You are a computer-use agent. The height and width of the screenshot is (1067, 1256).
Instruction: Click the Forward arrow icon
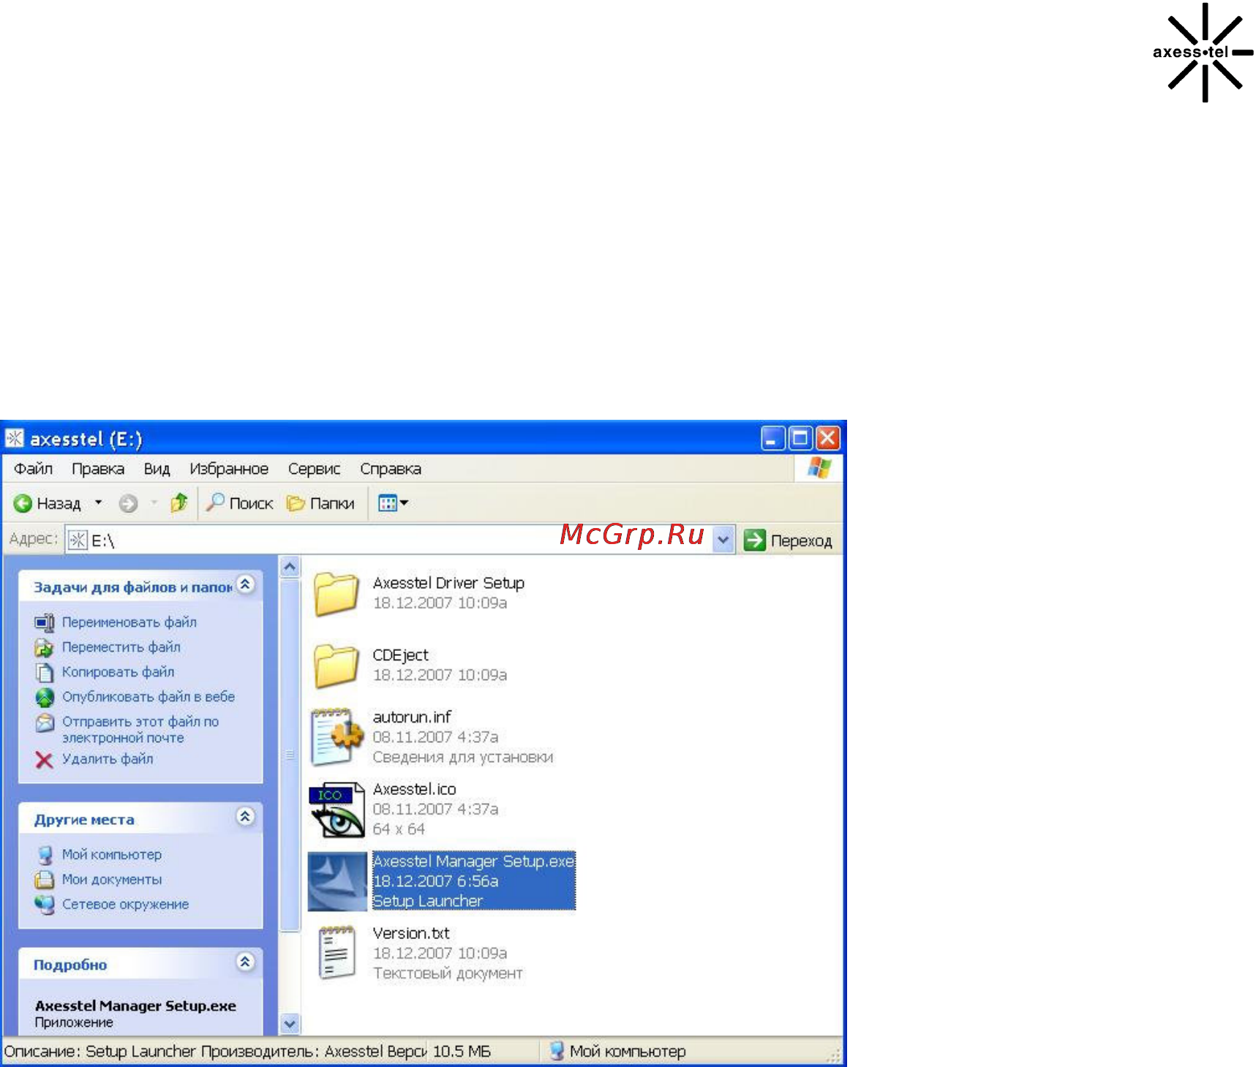128,503
